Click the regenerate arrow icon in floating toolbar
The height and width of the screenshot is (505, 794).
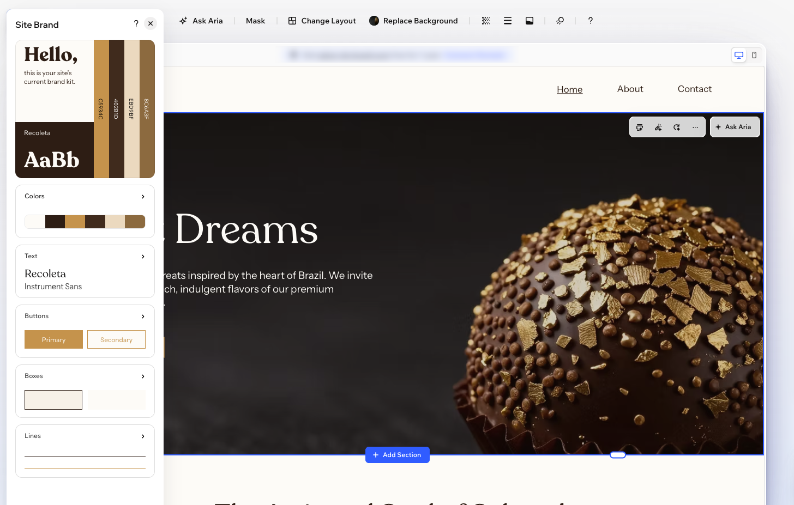[x=677, y=127]
